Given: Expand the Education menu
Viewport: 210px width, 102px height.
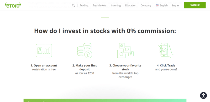Looking at the screenshot, I should point(130,5).
